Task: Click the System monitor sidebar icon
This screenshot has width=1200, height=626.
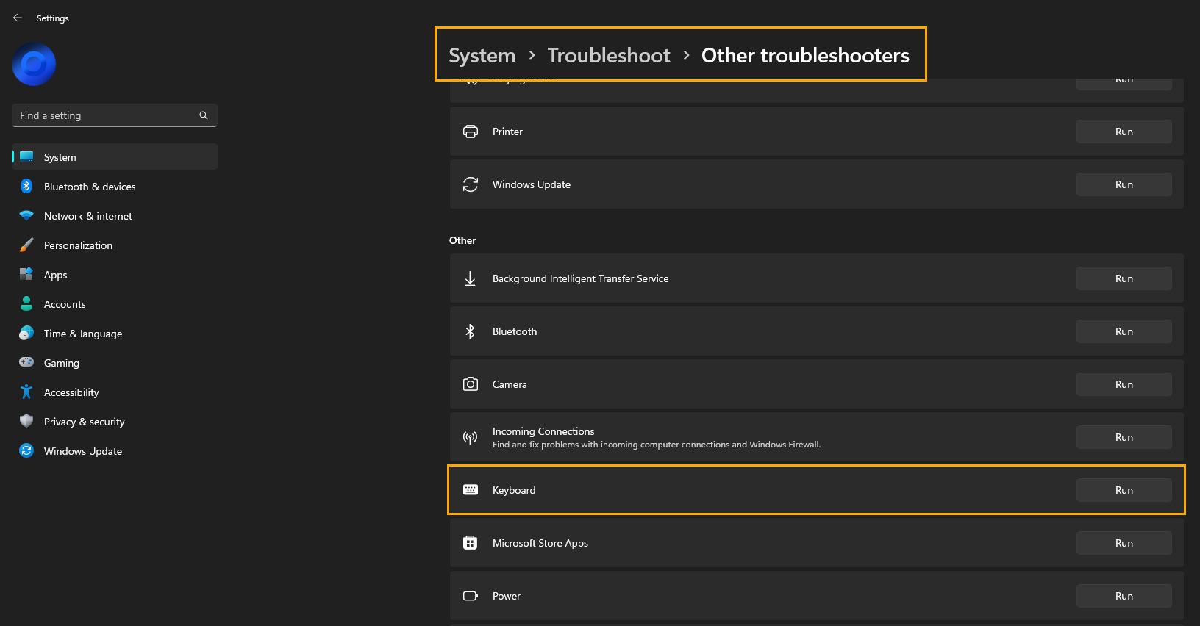Action: (x=26, y=156)
